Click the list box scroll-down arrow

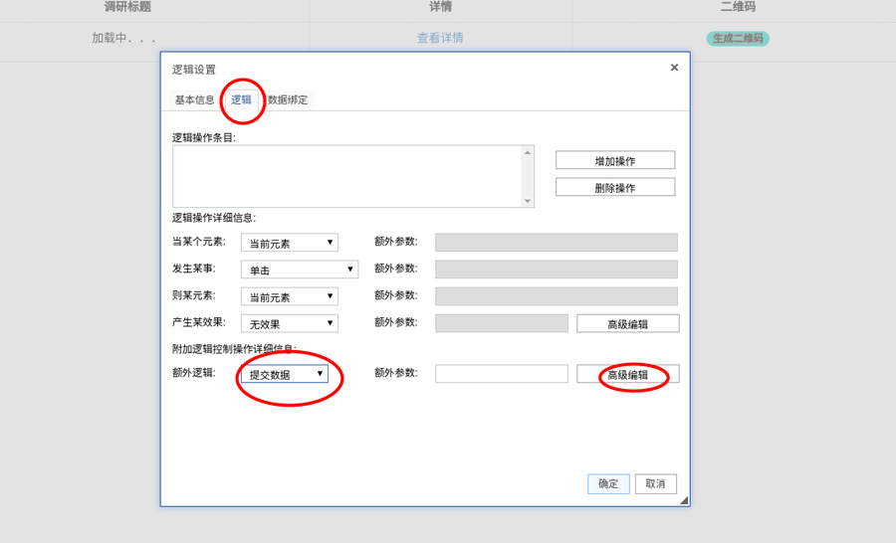(x=528, y=201)
